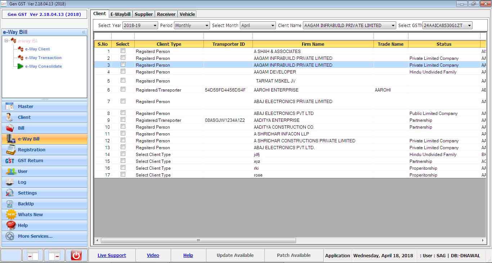This screenshot has width=492, height=263.
Task: Click the Registration calculator icon
Action: (10, 150)
